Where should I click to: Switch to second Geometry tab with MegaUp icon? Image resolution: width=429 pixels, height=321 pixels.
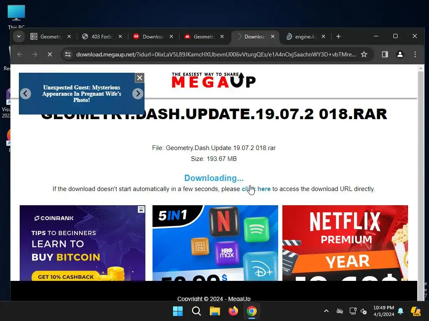[204, 37]
